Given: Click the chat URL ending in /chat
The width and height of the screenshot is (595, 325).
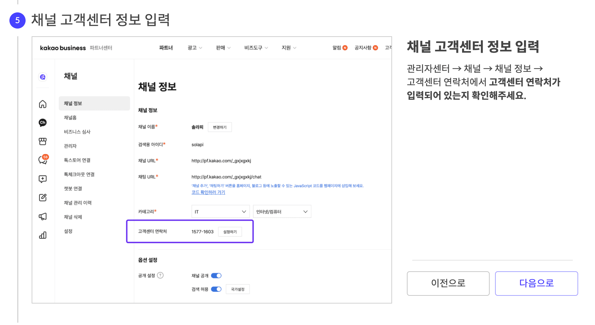Looking at the screenshot, I should tap(226, 177).
